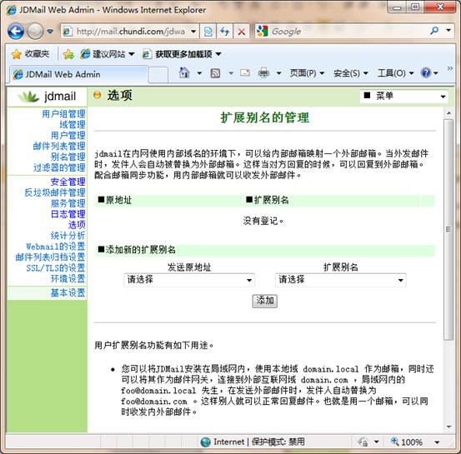Click the Internet zone globe icon
This screenshot has width=461, height=454.
pos(206,442)
